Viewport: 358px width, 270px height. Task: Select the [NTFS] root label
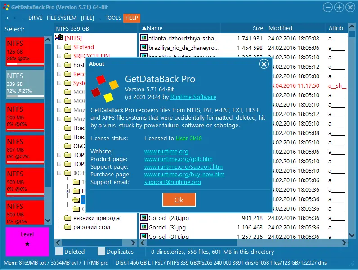tap(73, 38)
